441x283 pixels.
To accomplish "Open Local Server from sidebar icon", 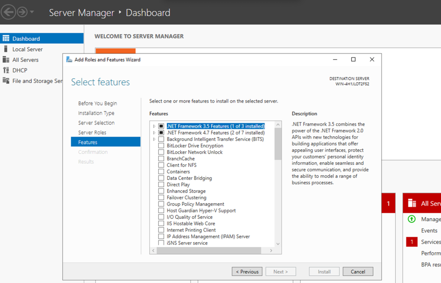I will [x=6, y=49].
